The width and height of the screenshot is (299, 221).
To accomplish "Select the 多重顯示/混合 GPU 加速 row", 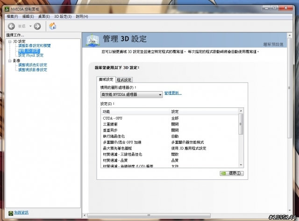I will click(170, 143).
